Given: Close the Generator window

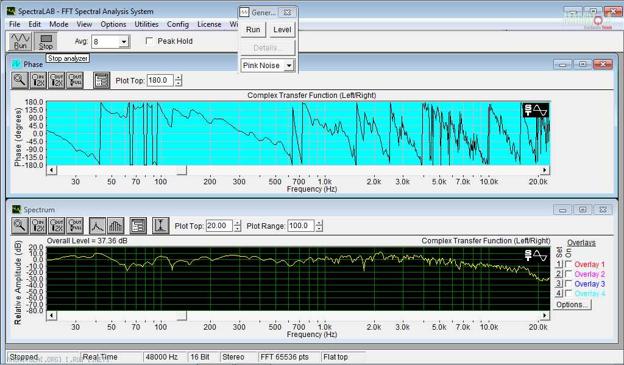Looking at the screenshot, I should click(287, 13).
